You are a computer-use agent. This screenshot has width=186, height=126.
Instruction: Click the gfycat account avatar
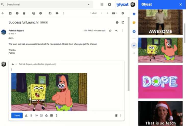coord(133,5)
